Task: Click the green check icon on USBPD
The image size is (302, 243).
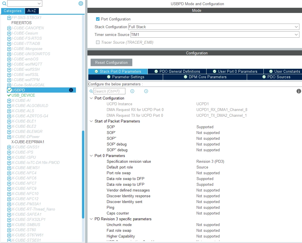Action: (x=9, y=90)
